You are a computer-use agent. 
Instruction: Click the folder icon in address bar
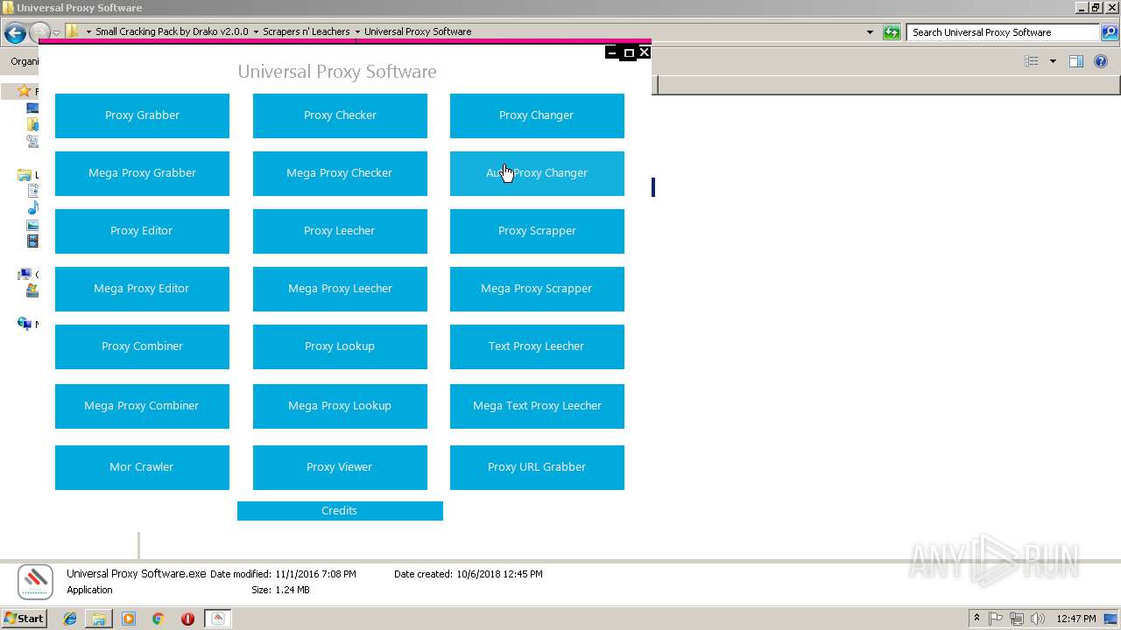pyautogui.click(x=74, y=31)
